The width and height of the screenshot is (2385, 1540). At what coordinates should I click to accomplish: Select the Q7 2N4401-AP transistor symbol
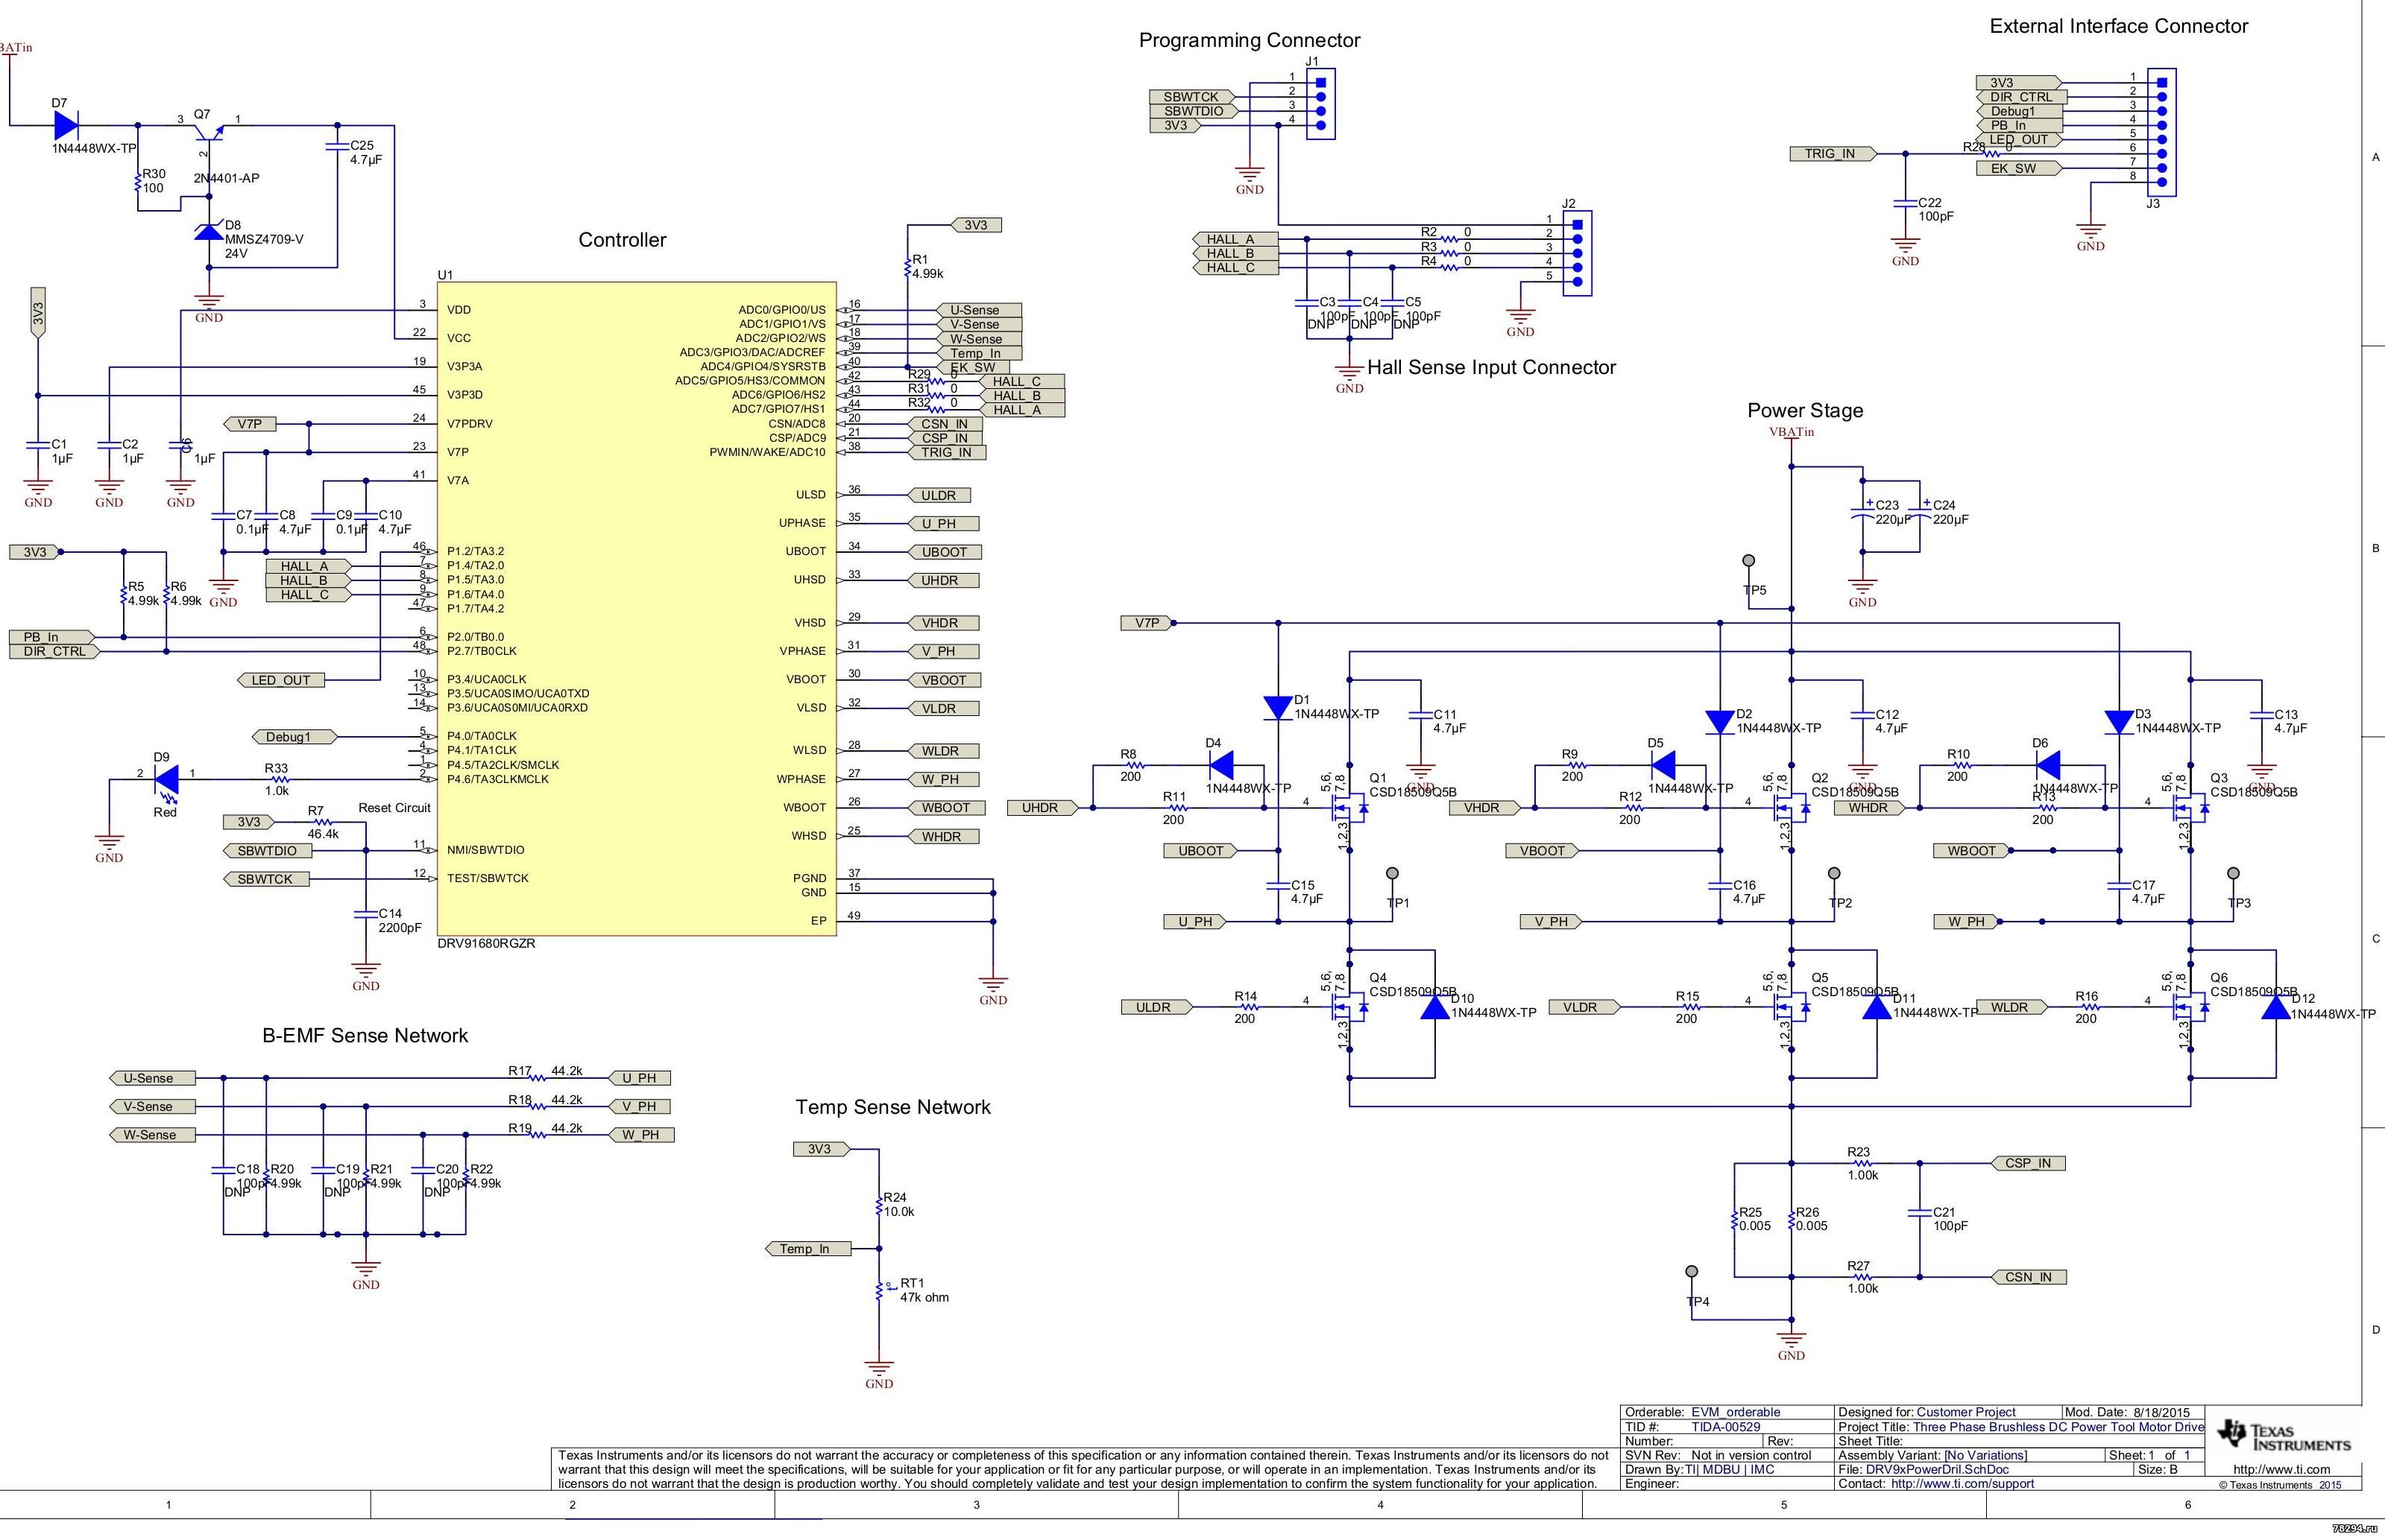click(208, 131)
